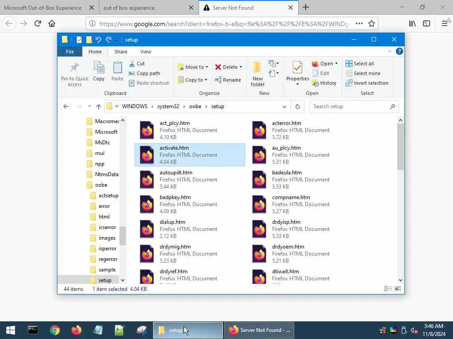Click oobe in the breadcrumb path
Image resolution: width=453 pixels, height=339 pixels.
[195, 106]
